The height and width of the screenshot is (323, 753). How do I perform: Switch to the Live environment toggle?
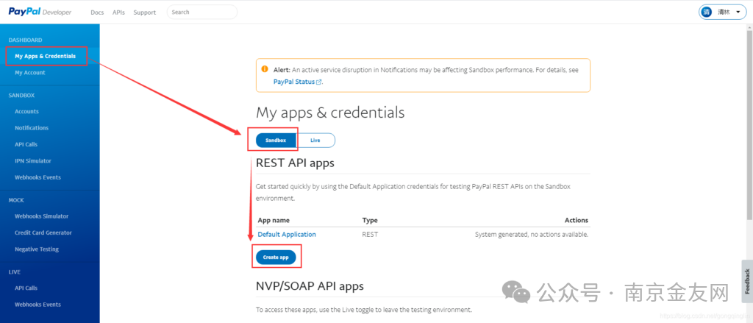pos(315,140)
